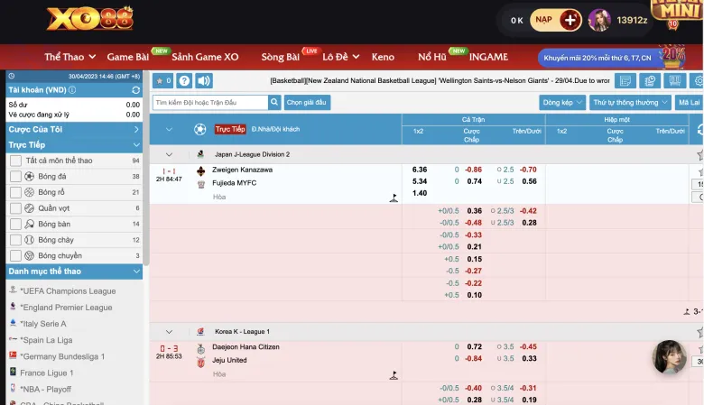Open the Game Bài menu
704x405 pixels.
click(128, 57)
